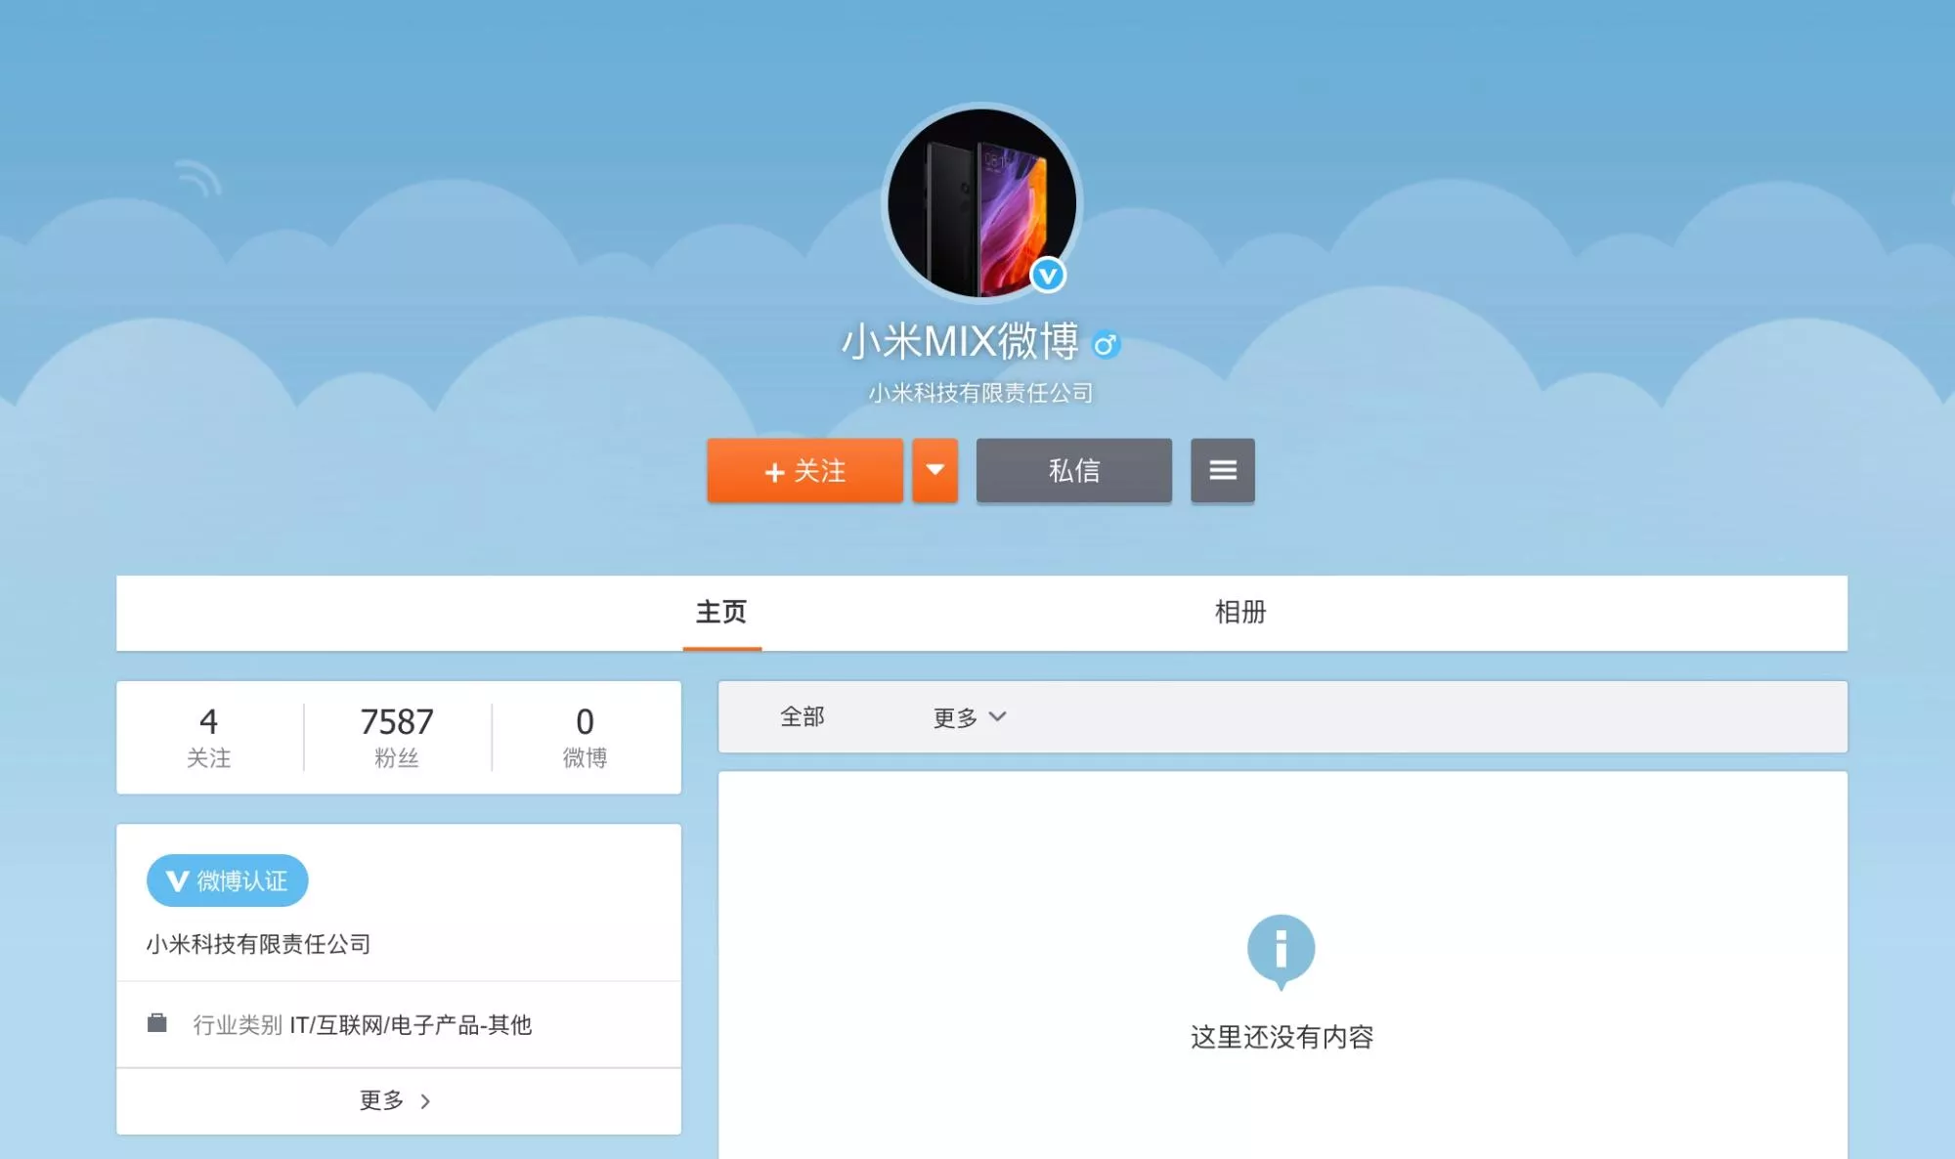Open the 小米MIX微博 profile avatar
The height and width of the screenshot is (1159, 1955).
(x=981, y=202)
